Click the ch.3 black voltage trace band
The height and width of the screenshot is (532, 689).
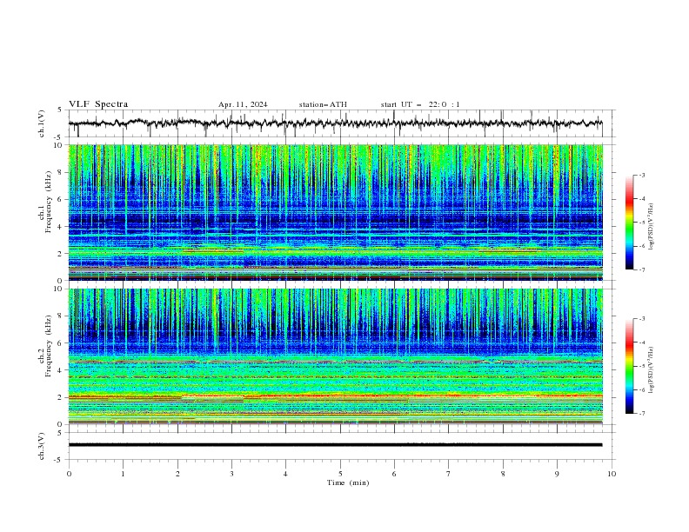(335, 445)
